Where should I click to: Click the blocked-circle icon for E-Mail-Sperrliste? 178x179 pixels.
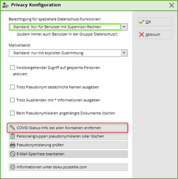coord(12,154)
